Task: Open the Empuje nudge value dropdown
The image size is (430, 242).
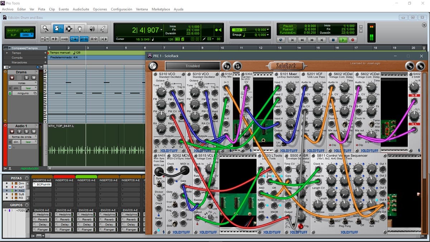Action: (268, 35)
